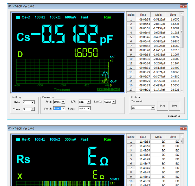
Task: Close the bottom HT-LCR window
Action: [183, 128]
